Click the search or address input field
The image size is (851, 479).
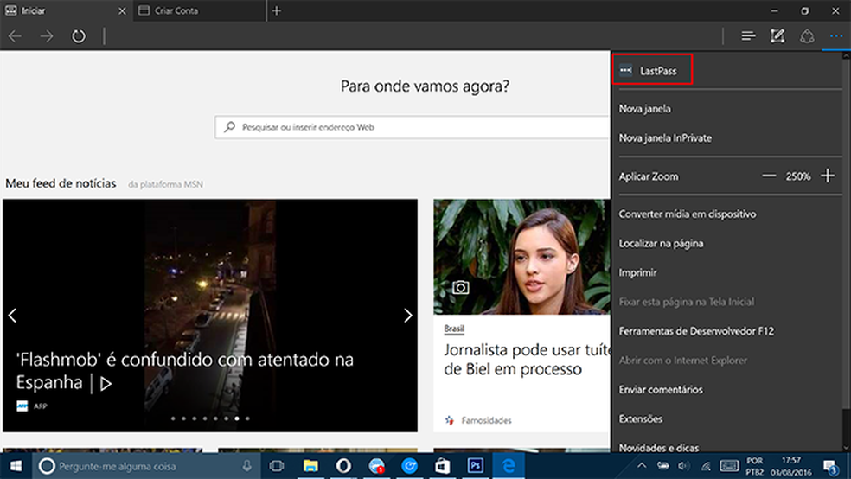point(413,127)
